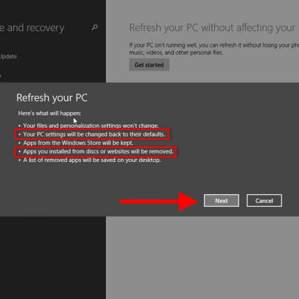The width and height of the screenshot is (299, 299).
Task: Cancel the Refresh your PC dialog
Action: pyautogui.click(x=264, y=201)
